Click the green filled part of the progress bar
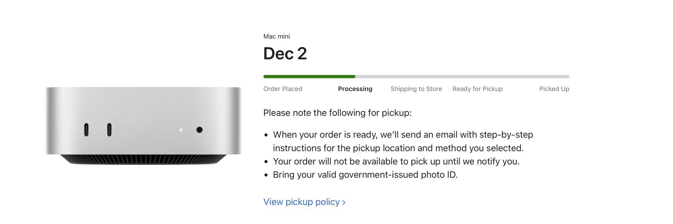Image resolution: width=673 pixels, height=224 pixels. click(x=309, y=77)
